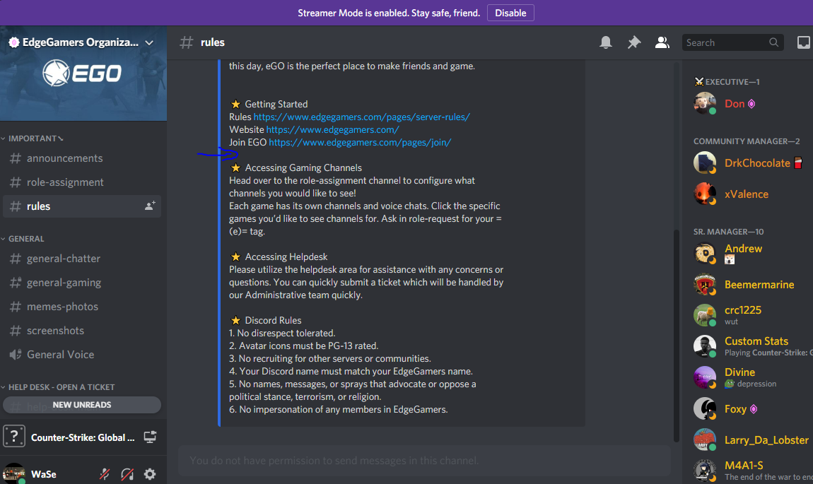This screenshot has width=813, height=484.
Task: Toggle the headphones deafen icon
Action: [127, 473]
